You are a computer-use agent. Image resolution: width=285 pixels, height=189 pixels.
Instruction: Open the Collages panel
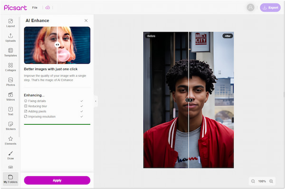(10, 67)
